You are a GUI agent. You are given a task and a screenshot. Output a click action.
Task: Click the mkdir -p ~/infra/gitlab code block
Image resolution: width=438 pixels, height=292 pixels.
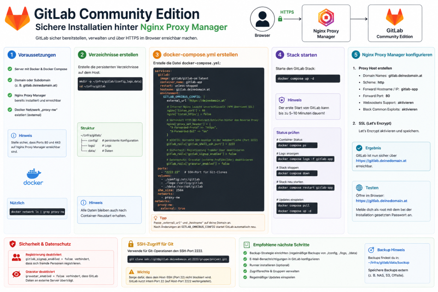pos(110,84)
